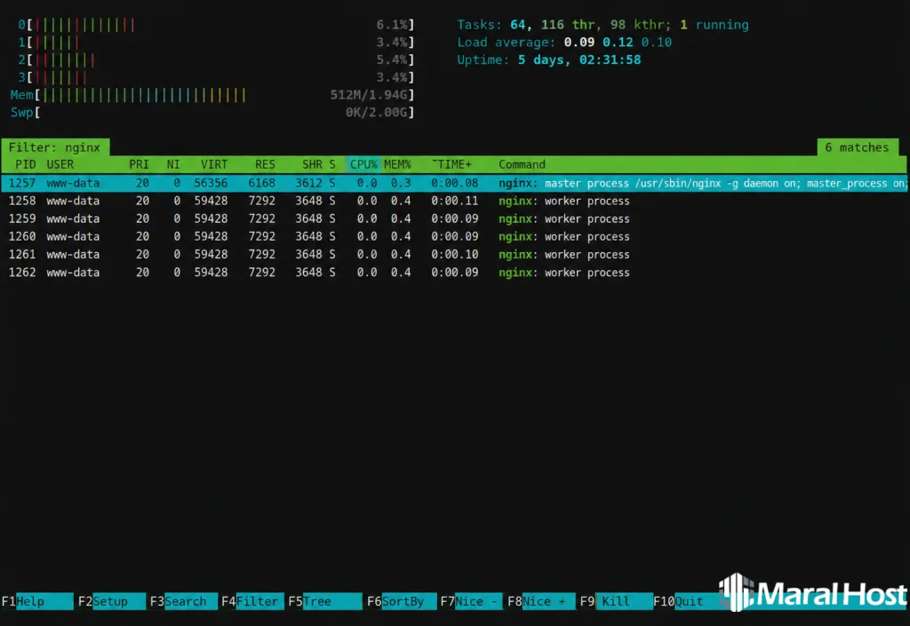Raise nice value with F8 Nice +
The image size is (910, 626).
point(541,602)
